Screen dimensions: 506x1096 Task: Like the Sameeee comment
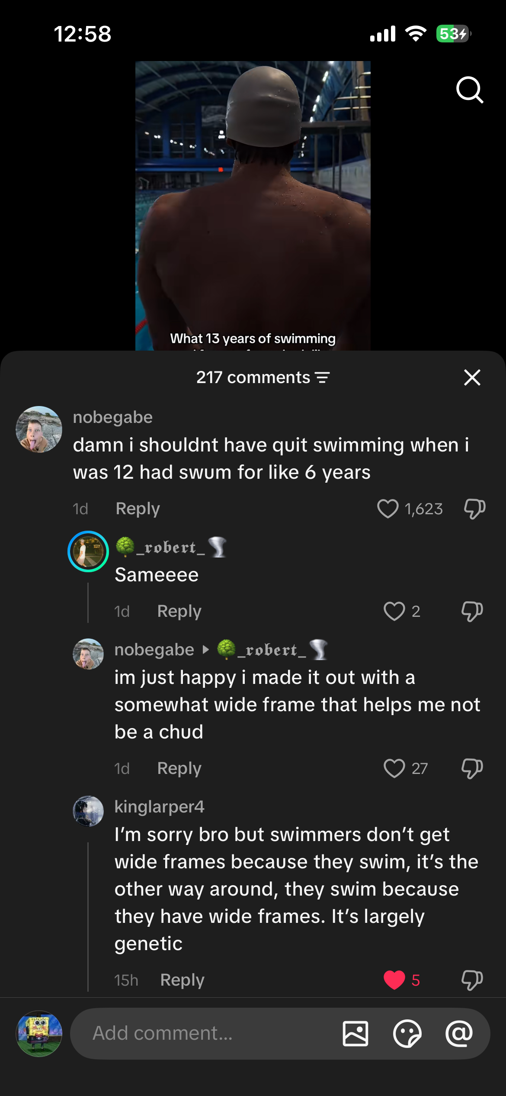click(394, 611)
